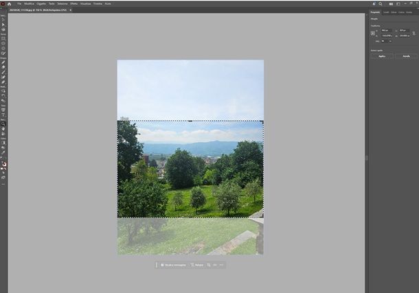419x293 pixels.
Task: Click the Applica button in panel
Action: coord(382,56)
